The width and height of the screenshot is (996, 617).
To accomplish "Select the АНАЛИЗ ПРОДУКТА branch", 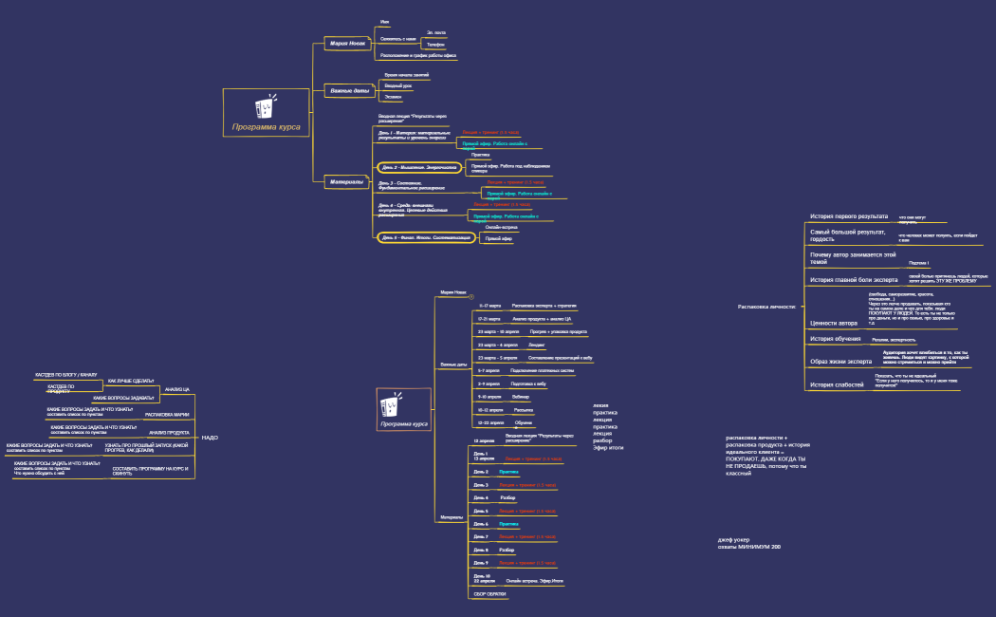I will [x=169, y=432].
